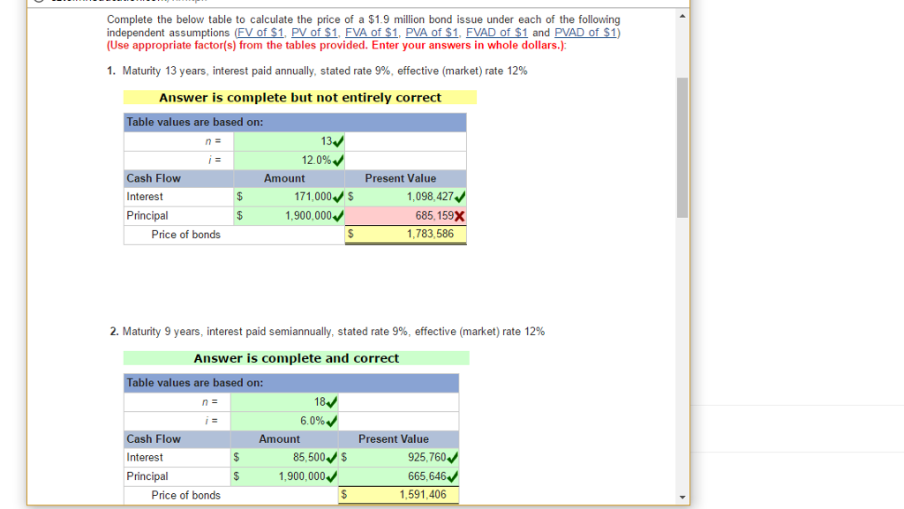Open the FV of $1 link
This screenshot has height=509, width=904.
pos(260,32)
